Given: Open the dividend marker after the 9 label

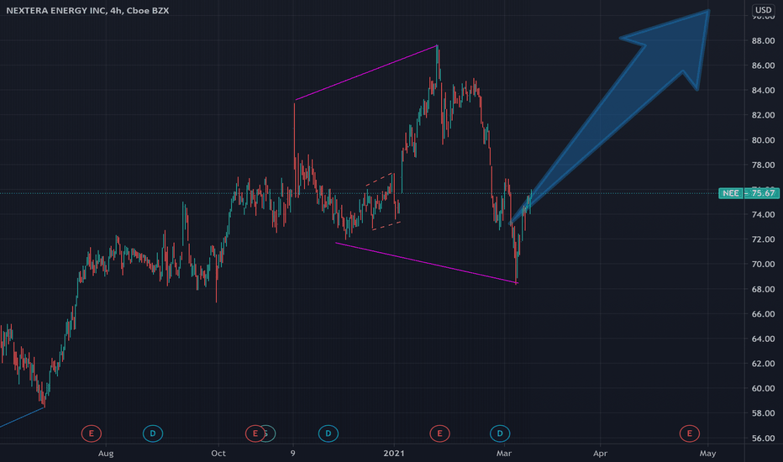Looking at the screenshot, I should [328, 433].
